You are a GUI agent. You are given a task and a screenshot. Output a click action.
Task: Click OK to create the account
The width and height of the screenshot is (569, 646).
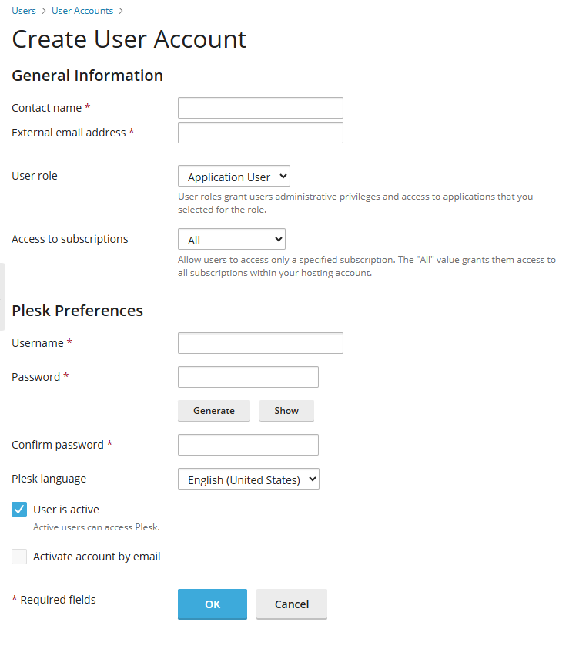click(213, 604)
